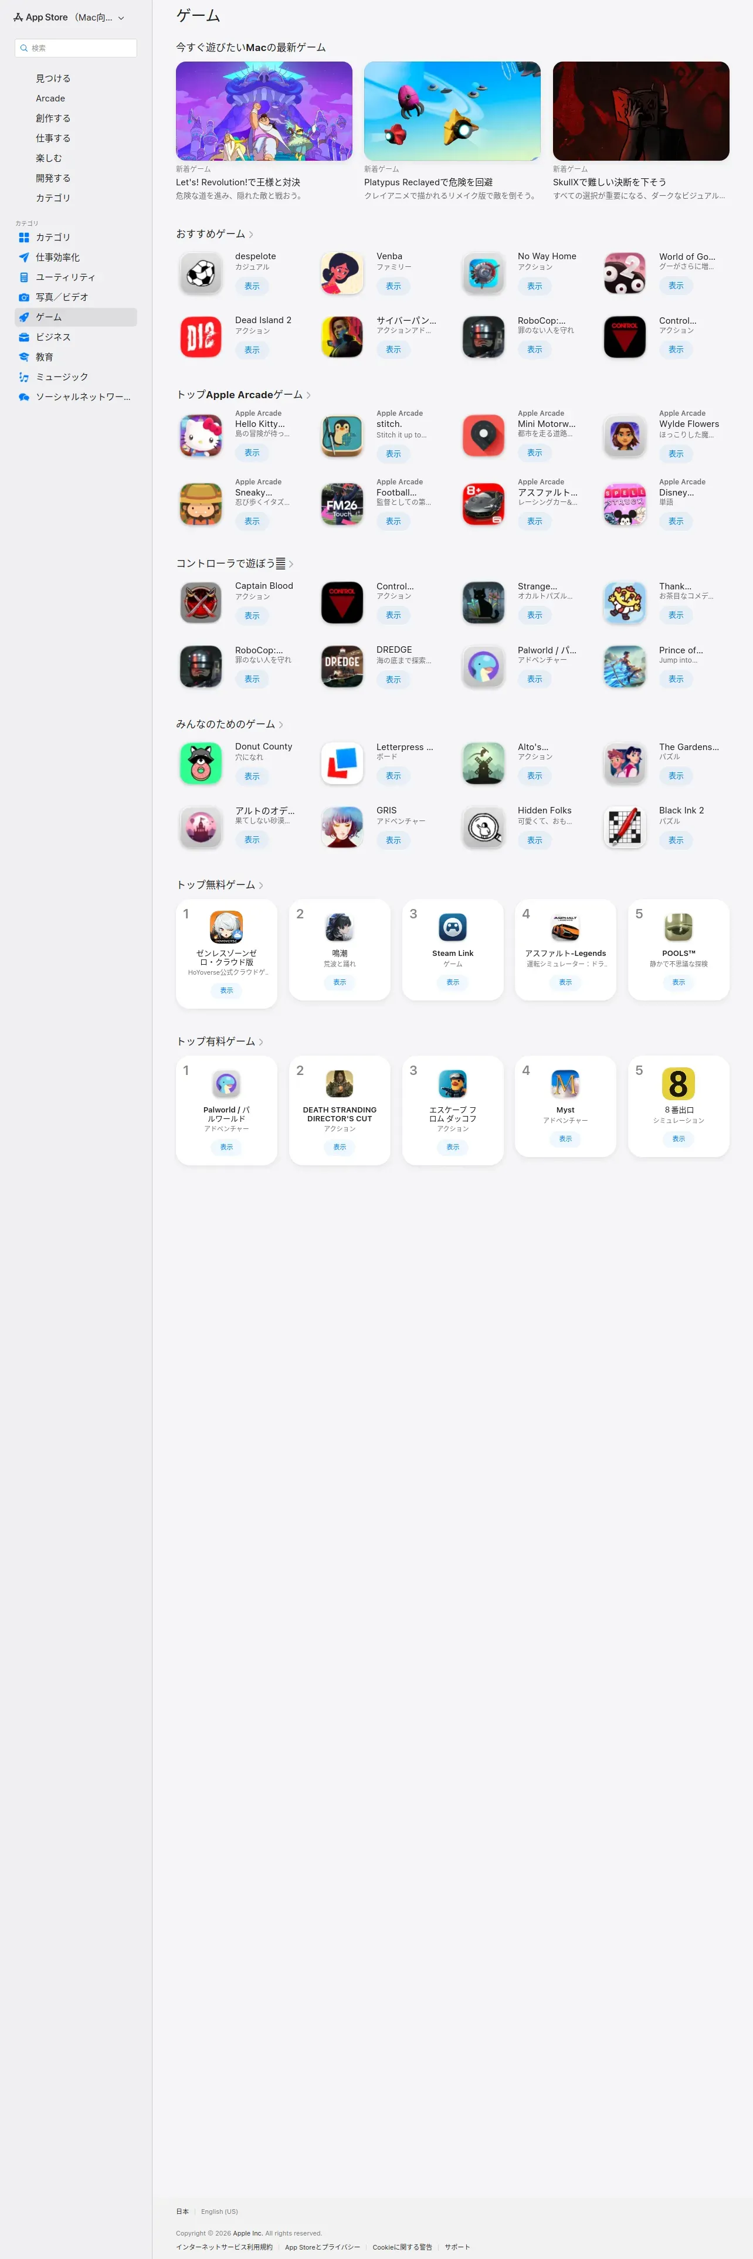Open the Alto's windmill app icon
This screenshot has width=753, height=2259.
coord(483,763)
